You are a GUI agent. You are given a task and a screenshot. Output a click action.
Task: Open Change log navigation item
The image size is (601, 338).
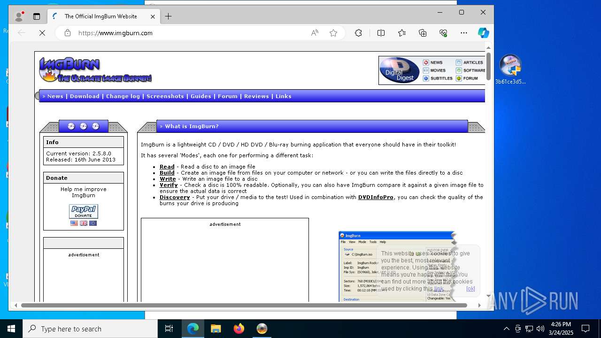[x=123, y=96]
